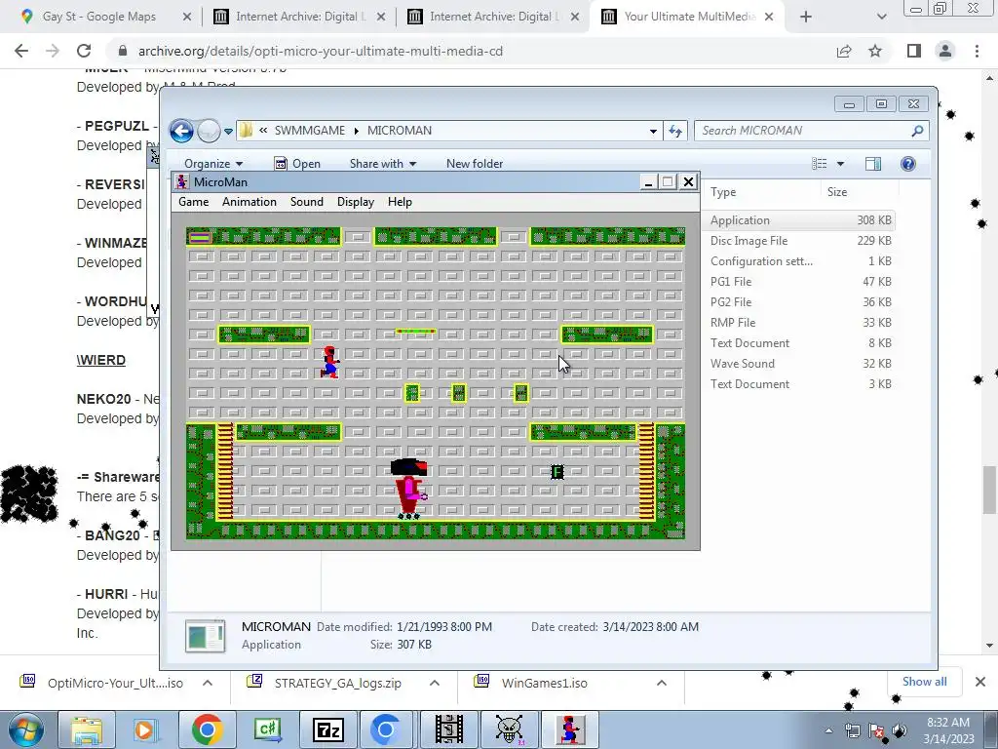
Task: Click the large robot enemy sprite
Action: coord(409,490)
